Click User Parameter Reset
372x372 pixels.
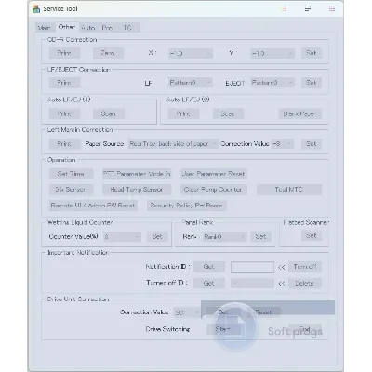[x=214, y=174]
